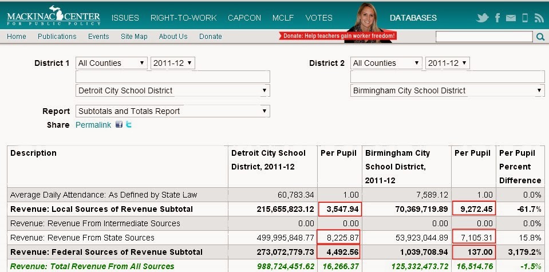This screenshot has width=549, height=272.
Task: Select 'Revenue: Federal Sources of Revenue Subtotal' row label
Action: 106,252
